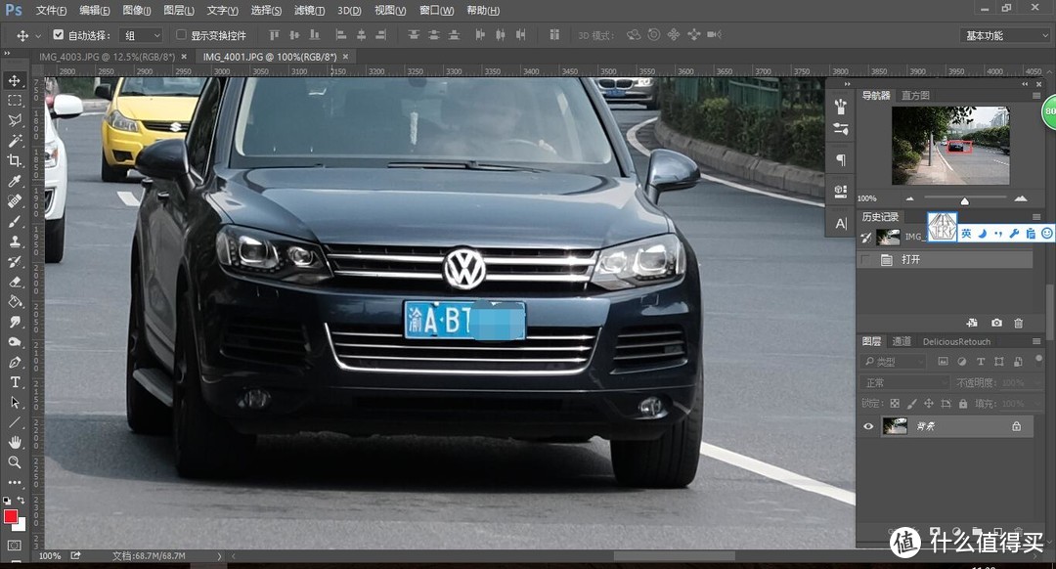Screen dimensions: 1056x569
Task: Hide the 背景 layer via eye icon
Action: coord(868,426)
